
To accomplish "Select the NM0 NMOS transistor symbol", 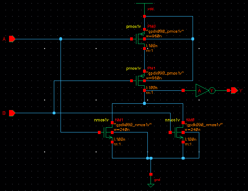I will pos(179,132).
